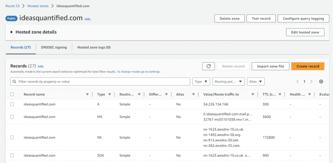Click the disabled Delete record button
This screenshot has height=163, width=333.
point(233,66)
